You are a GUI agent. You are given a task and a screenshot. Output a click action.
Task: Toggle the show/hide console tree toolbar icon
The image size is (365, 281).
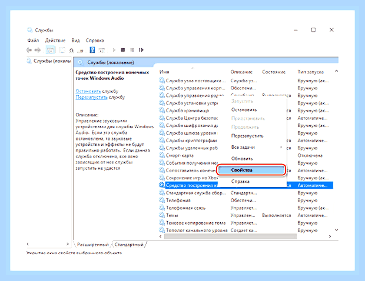coord(50,50)
